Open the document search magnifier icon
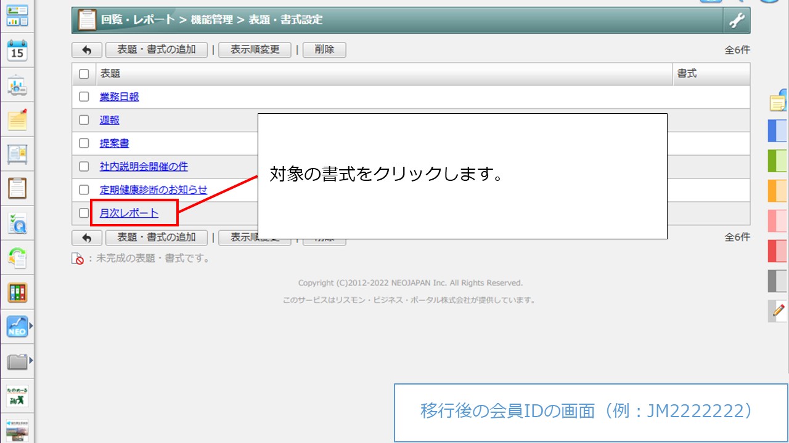The image size is (789, 443). (x=17, y=223)
